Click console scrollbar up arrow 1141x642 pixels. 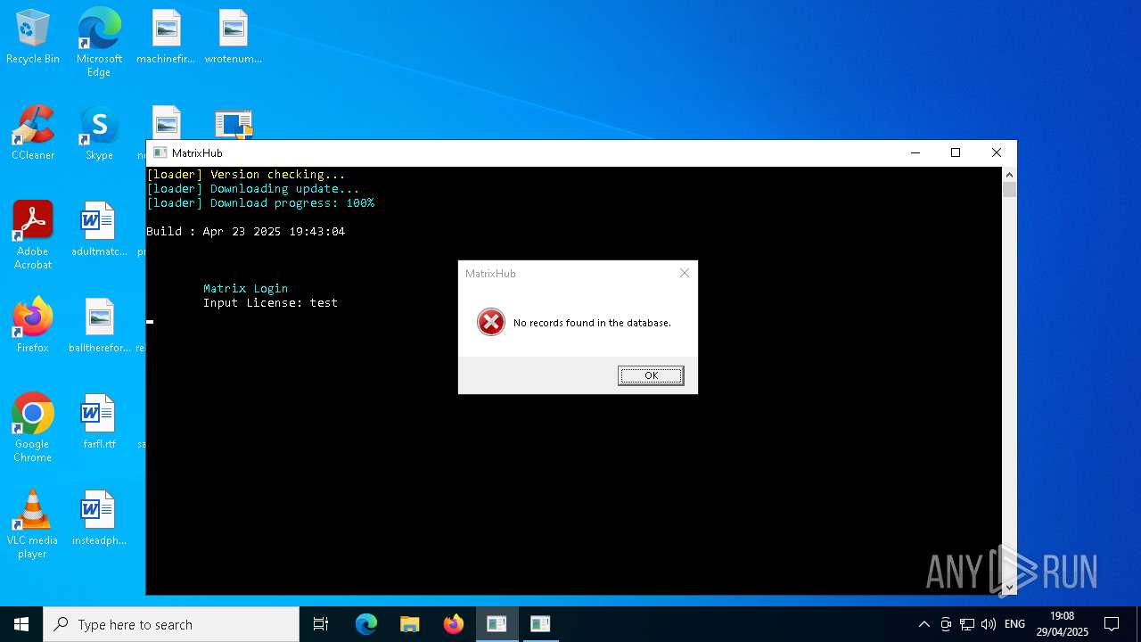1009,175
